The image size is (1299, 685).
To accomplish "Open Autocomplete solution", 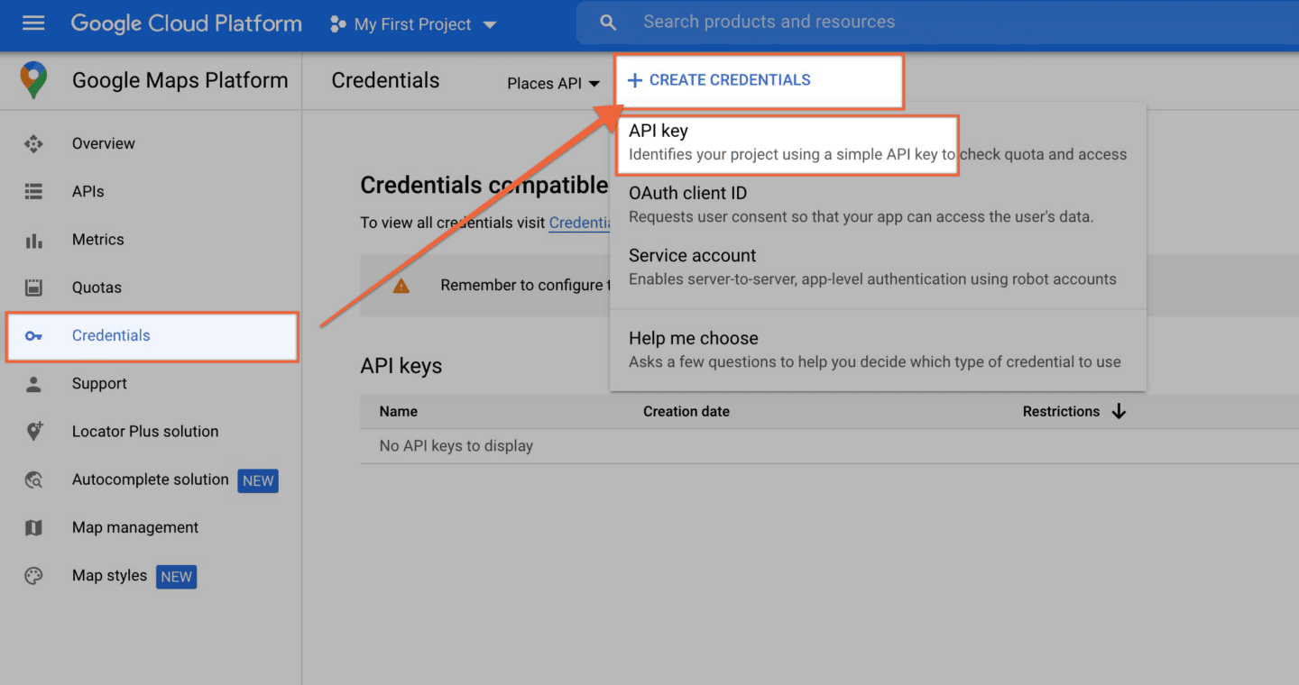I will (x=151, y=479).
